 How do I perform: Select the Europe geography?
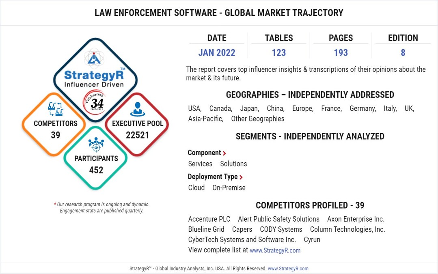[303, 109]
